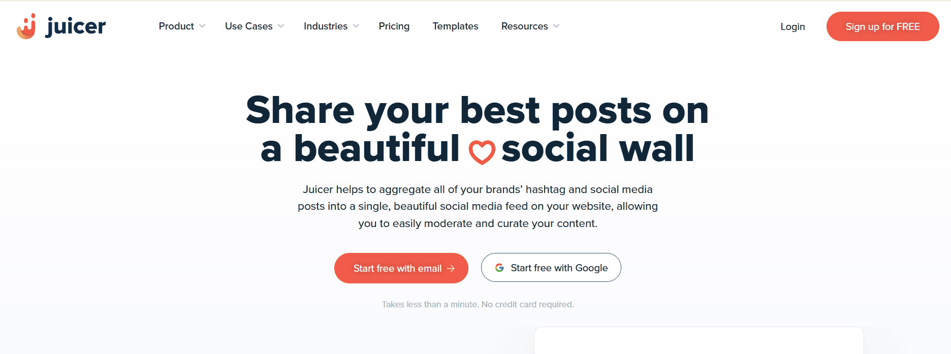Click the Login link
Image resolution: width=951 pixels, height=354 pixels.
coord(792,26)
